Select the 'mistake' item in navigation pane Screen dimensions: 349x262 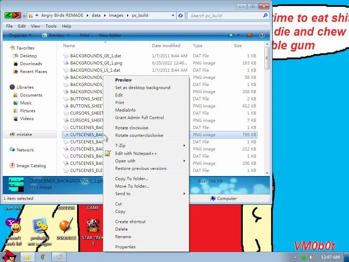pos(30,134)
